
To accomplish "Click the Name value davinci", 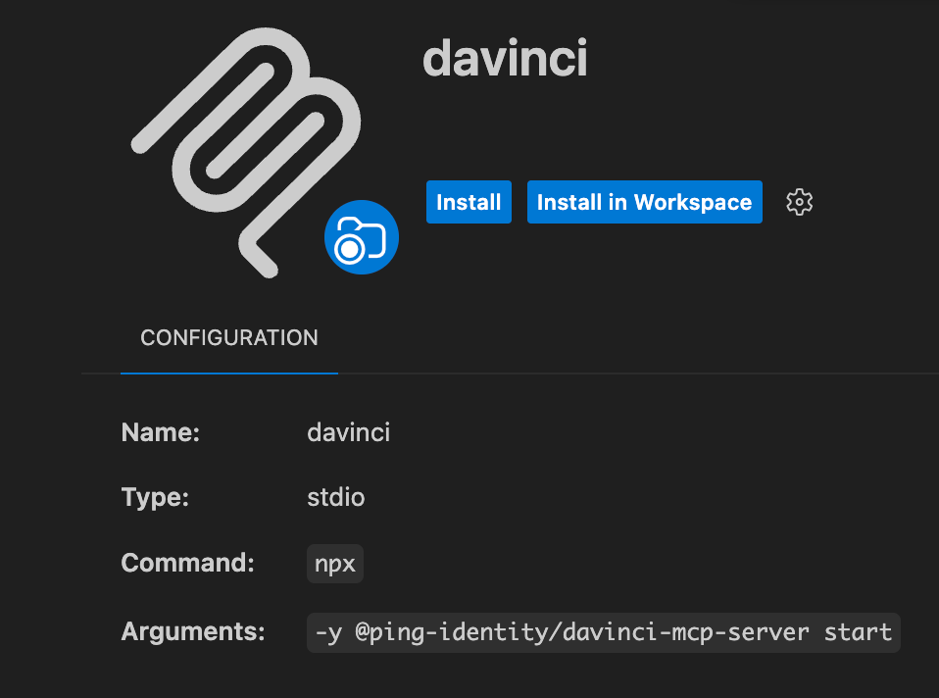I will tap(349, 432).
